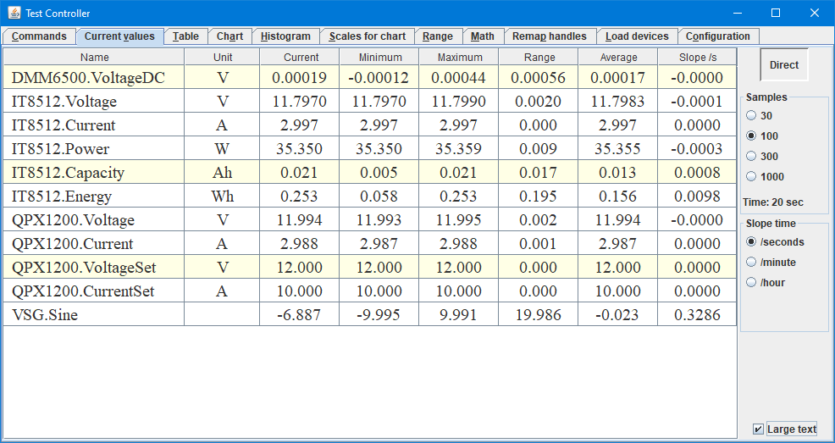The width and height of the screenshot is (835, 443).
Task: Open the Commands tab
Action: click(x=40, y=36)
